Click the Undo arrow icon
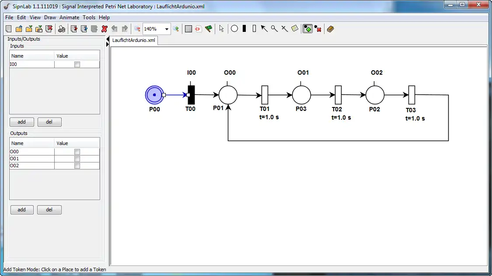The image size is (492, 276). pyautogui.click(x=115, y=29)
